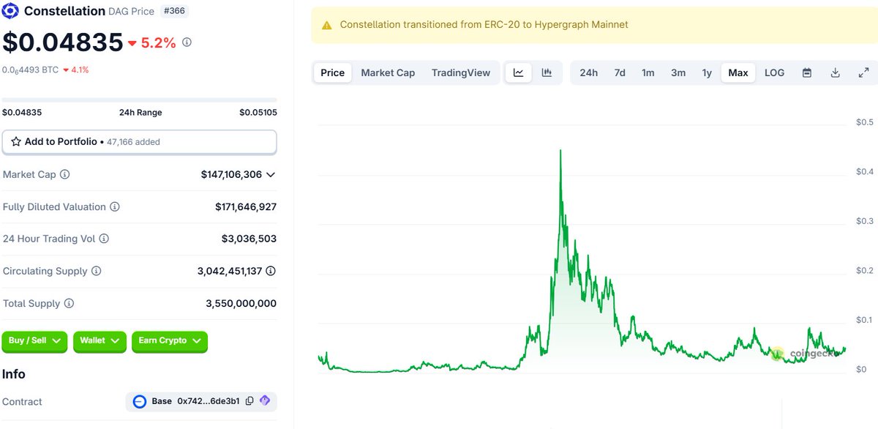Select the line chart view icon
Screen dimensions: 878x429
tap(519, 72)
